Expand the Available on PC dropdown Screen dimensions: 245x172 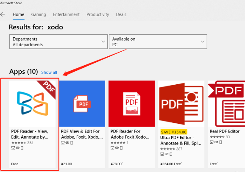point(158,42)
